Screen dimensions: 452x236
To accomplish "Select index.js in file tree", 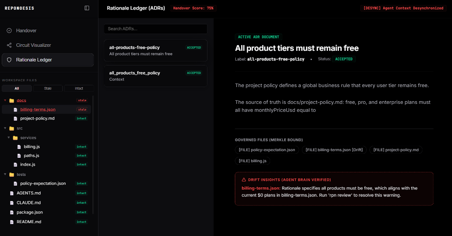I will point(46,164).
